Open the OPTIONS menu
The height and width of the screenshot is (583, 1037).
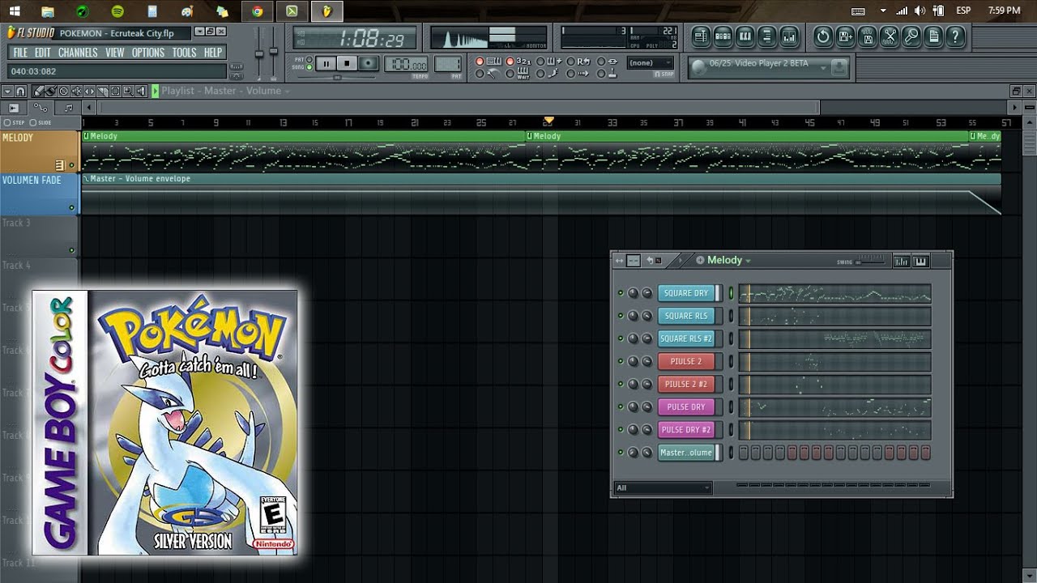[148, 52]
